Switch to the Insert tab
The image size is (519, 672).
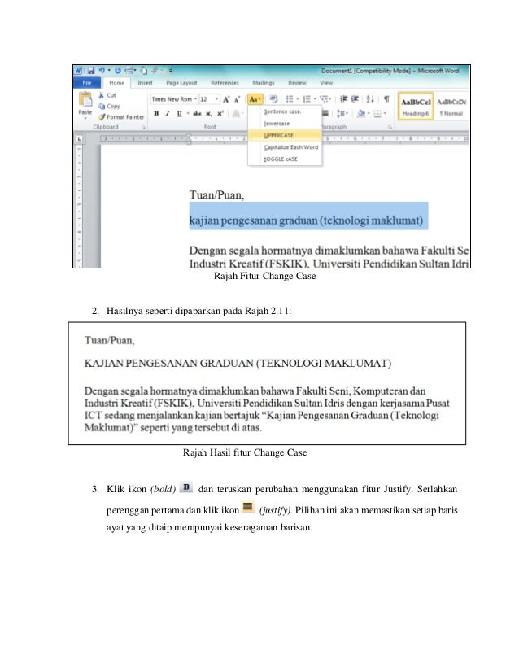click(x=145, y=83)
